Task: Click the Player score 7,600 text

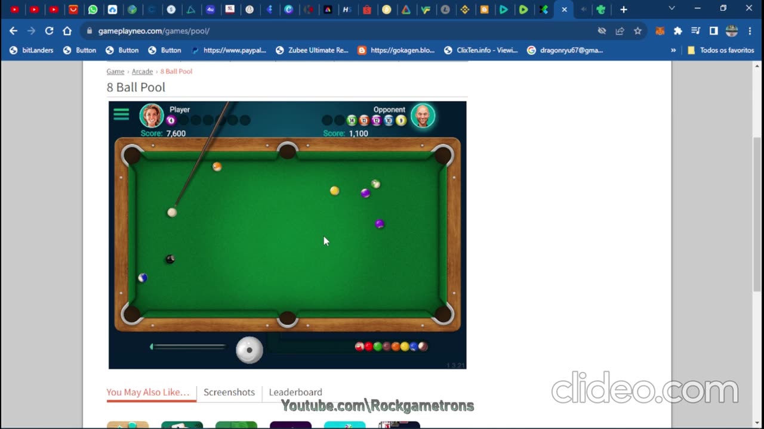Action: (x=176, y=133)
